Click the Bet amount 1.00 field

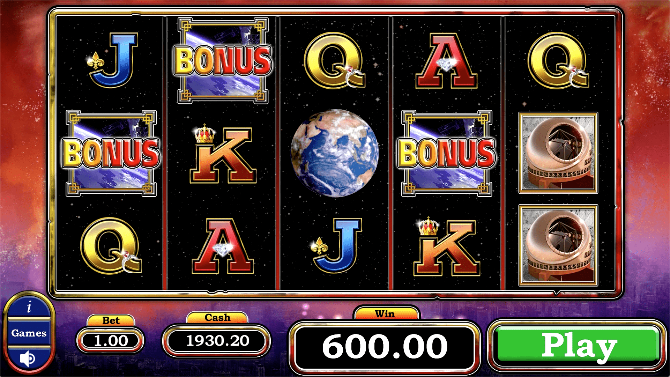pyautogui.click(x=111, y=341)
